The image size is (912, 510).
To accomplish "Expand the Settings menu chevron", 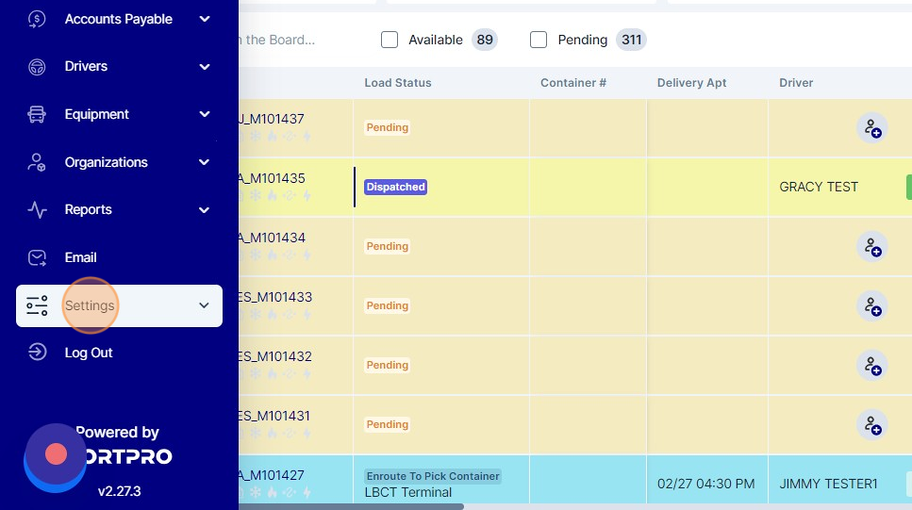I will click(204, 305).
